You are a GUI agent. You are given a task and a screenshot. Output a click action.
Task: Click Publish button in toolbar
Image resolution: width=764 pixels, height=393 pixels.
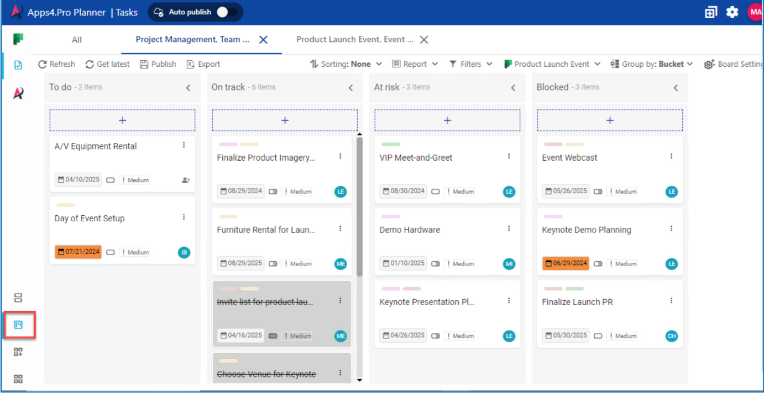(x=158, y=64)
